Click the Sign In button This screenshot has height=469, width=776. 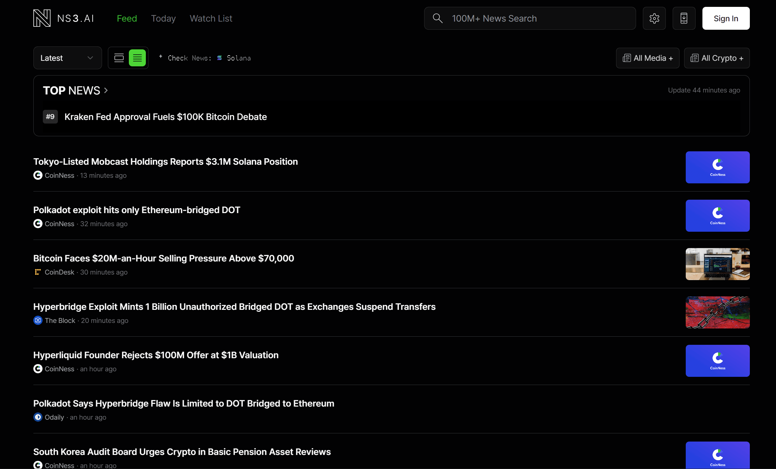pos(726,18)
